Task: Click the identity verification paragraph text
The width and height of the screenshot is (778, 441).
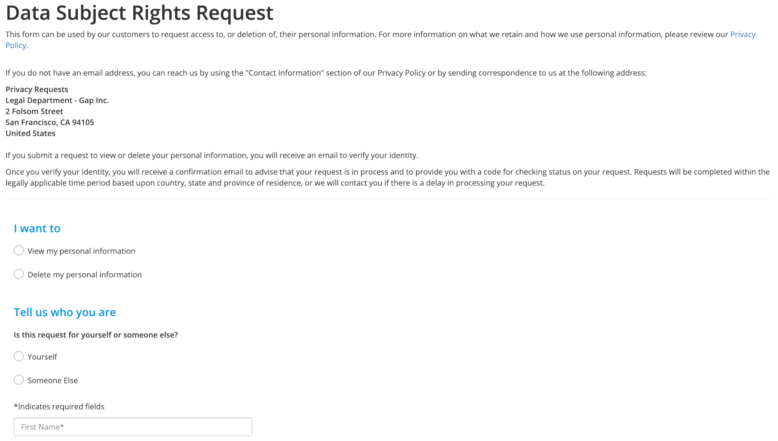Action: [212, 155]
